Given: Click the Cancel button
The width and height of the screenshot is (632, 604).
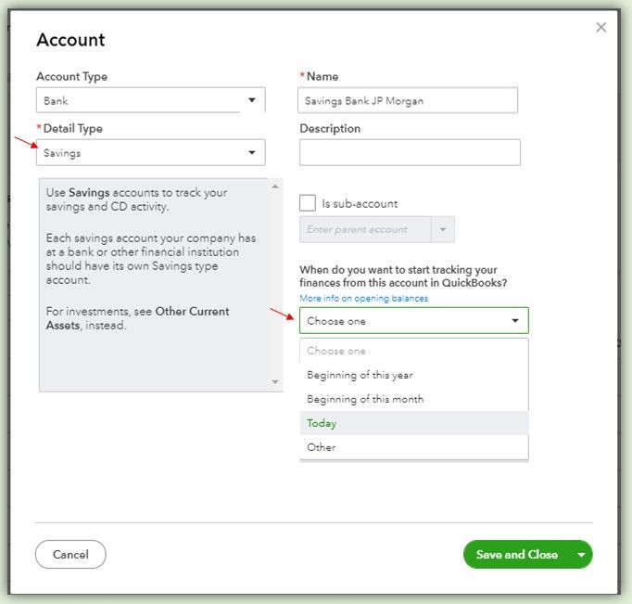Looking at the screenshot, I should pos(70,555).
